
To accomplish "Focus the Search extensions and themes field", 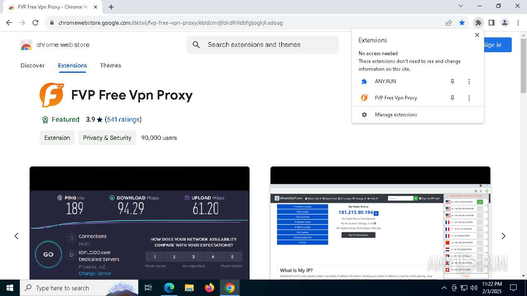I will pyautogui.click(x=263, y=45).
